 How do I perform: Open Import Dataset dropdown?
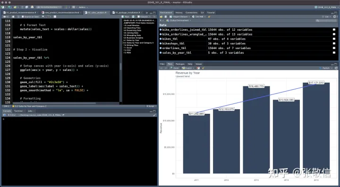click(180, 17)
